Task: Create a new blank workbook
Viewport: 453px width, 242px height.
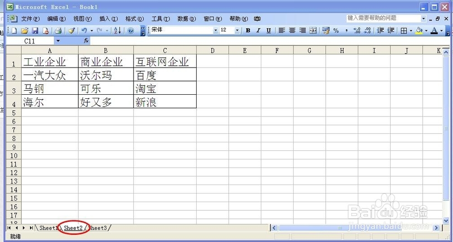Action: pyautogui.click(x=14, y=30)
